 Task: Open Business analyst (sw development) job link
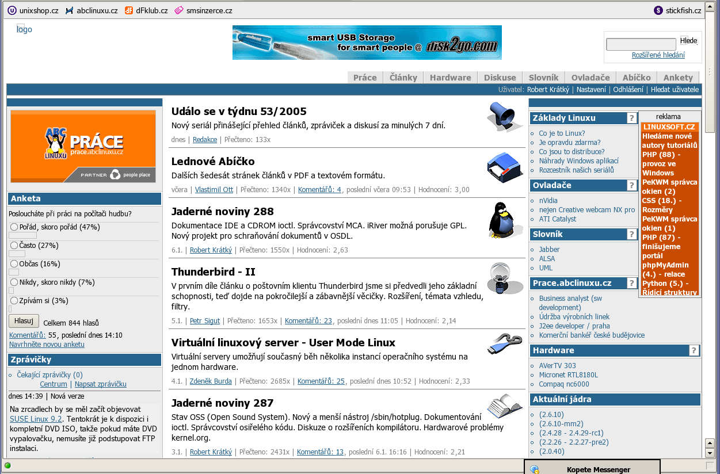pyautogui.click(x=570, y=303)
